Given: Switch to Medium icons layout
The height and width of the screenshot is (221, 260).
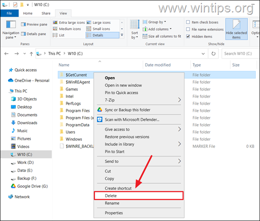Looking at the screenshot, I should 67,29.
